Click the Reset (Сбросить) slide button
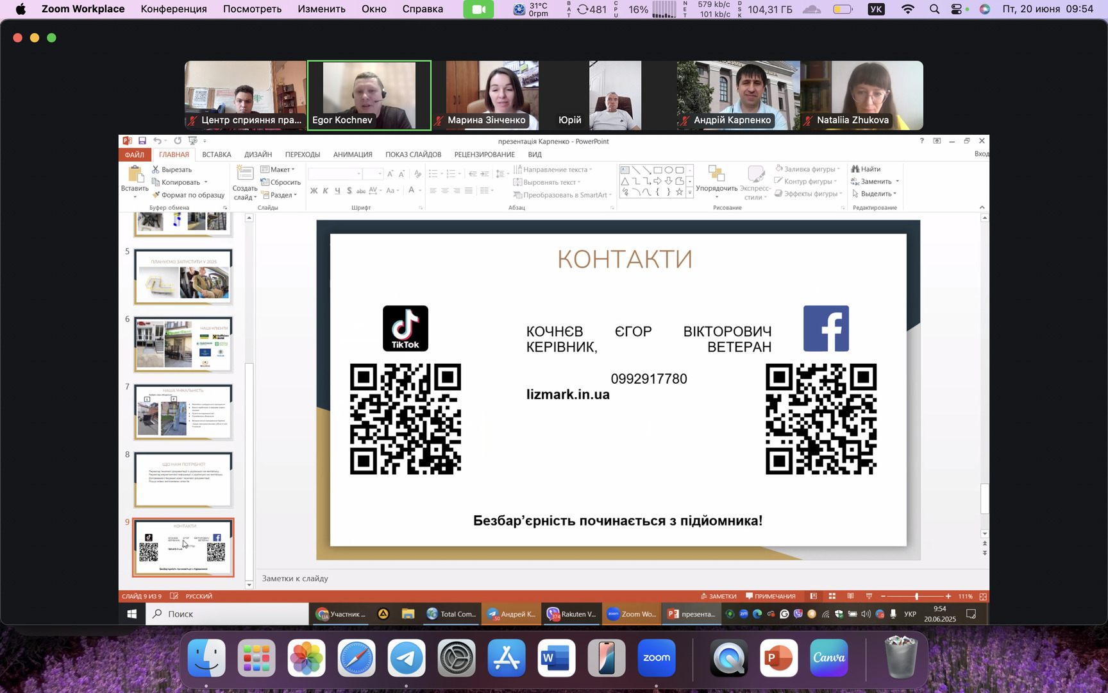Screen dimensions: 1108x693 point(281,182)
